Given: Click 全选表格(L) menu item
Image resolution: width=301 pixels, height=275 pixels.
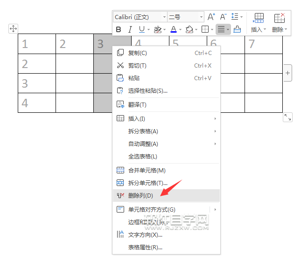Looking at the screenshot, I should point(166,157).
